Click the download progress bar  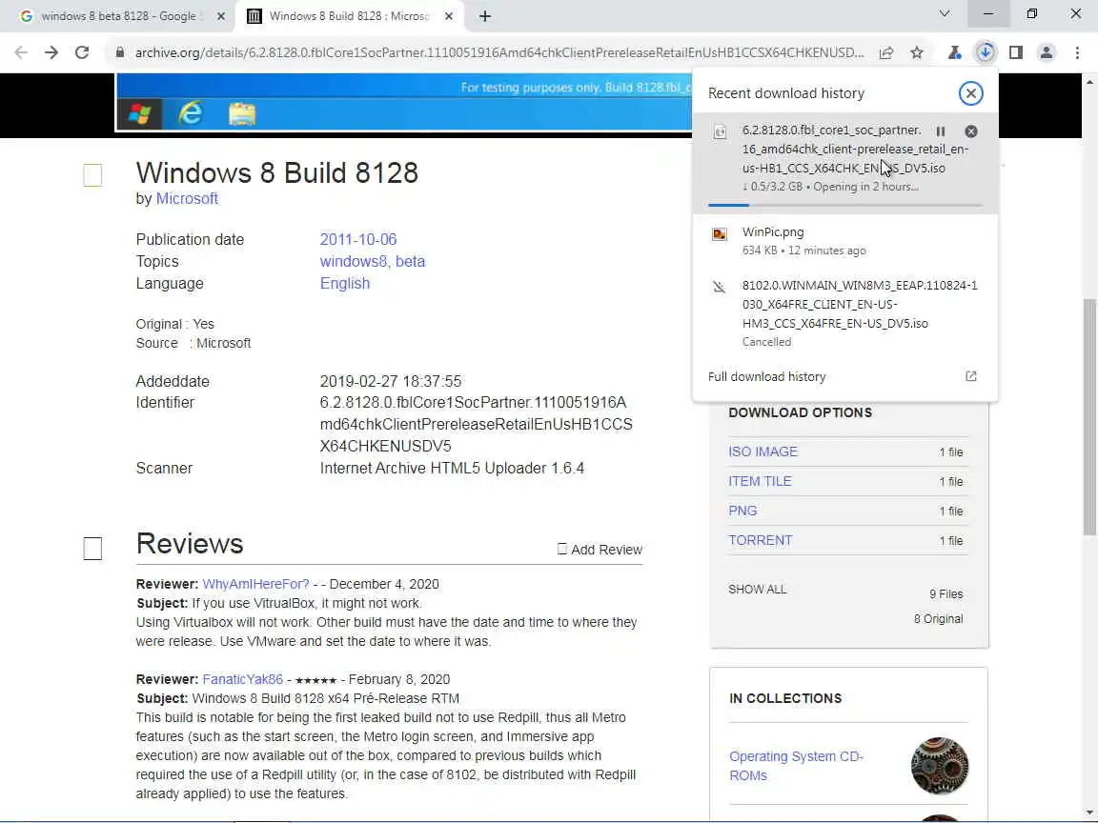845,205
